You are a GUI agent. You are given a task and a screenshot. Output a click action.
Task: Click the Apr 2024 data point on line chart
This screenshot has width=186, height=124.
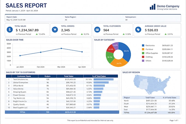(x=82, y=52)
